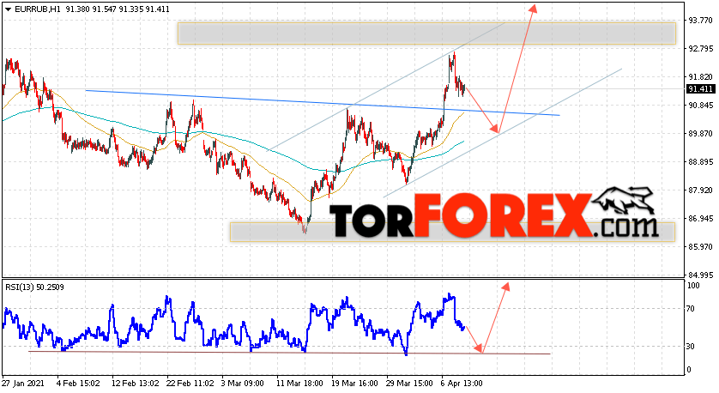Screen dimensions: 719x393
Task: Click the 84.995 price axis label
Action: (x=700, y=275)
